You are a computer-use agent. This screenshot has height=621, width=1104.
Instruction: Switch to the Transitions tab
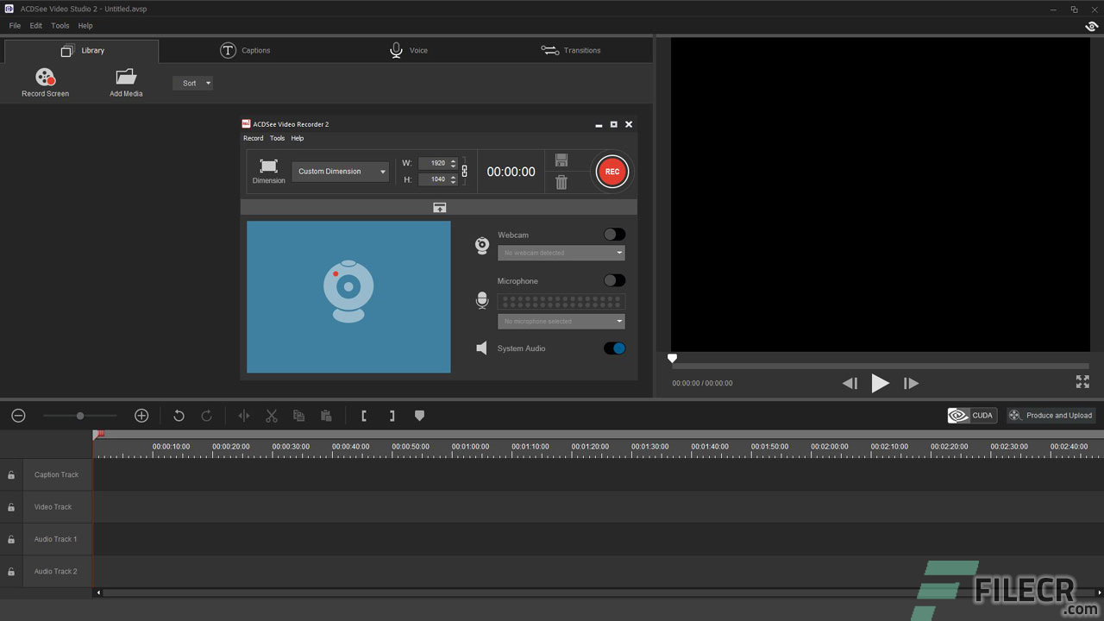pyautogui.click(x=571, y=50)
